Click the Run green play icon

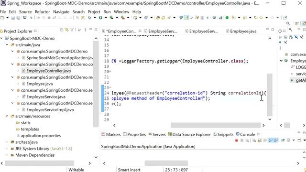pos(100,18)
